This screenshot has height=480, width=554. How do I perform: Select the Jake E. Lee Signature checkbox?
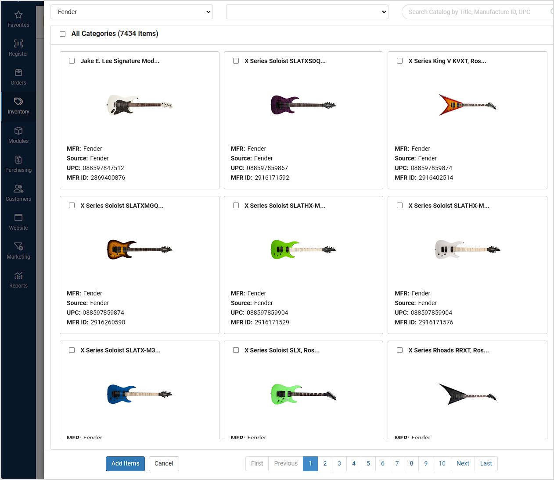point(72,61)
